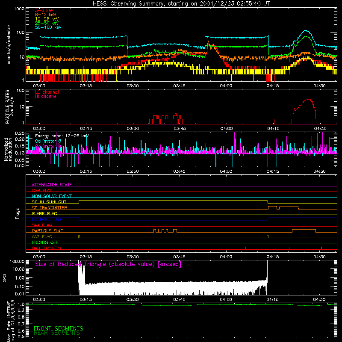Image resolution: width=342 pixels, height=342 pixels.
Task: Select the orange '6-12 keV' legend label
Action: 45,15
